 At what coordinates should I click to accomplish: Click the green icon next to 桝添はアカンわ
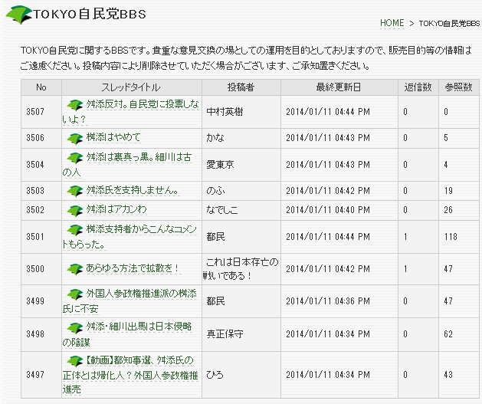point(74,209)
